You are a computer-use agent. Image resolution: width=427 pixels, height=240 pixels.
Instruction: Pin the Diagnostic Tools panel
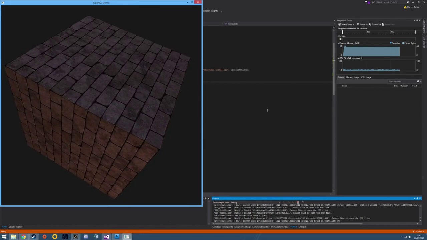pyautogui.click(x=417, y=20)
